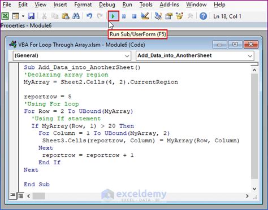Click the Reset stop icon

(134, 16)
